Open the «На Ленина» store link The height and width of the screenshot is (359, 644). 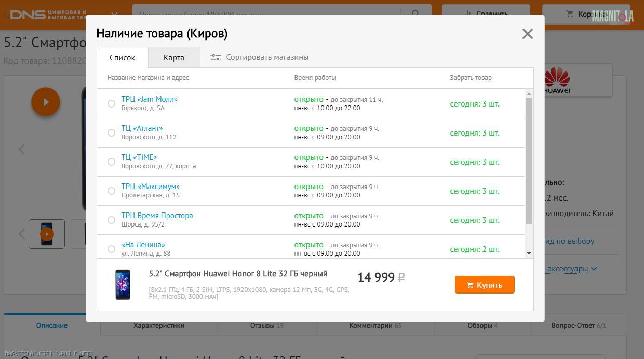tap(143, 245)
